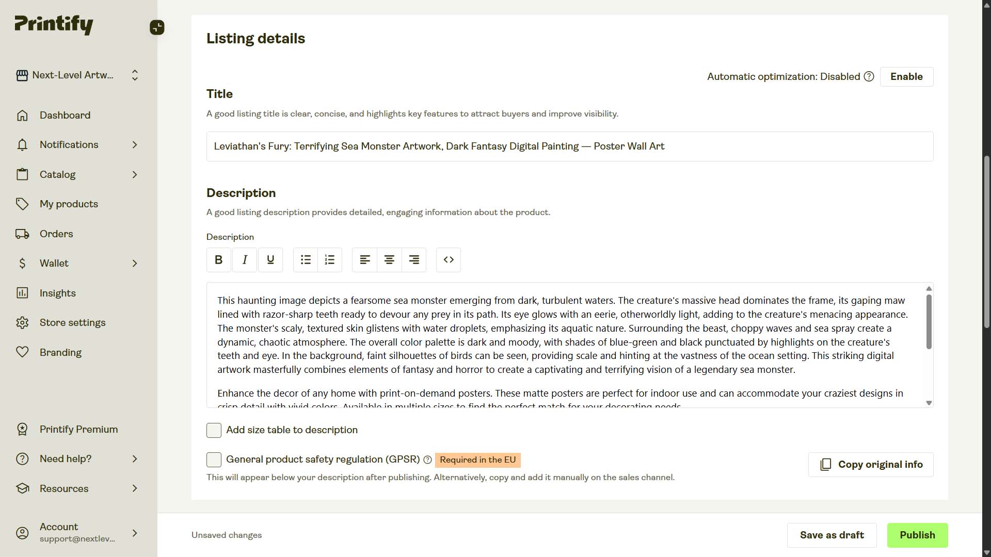Expand the Catalog menu
Screen dimensions: 991x557
[57, 174]
